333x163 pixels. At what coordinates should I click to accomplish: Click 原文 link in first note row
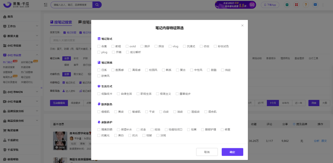324,141
